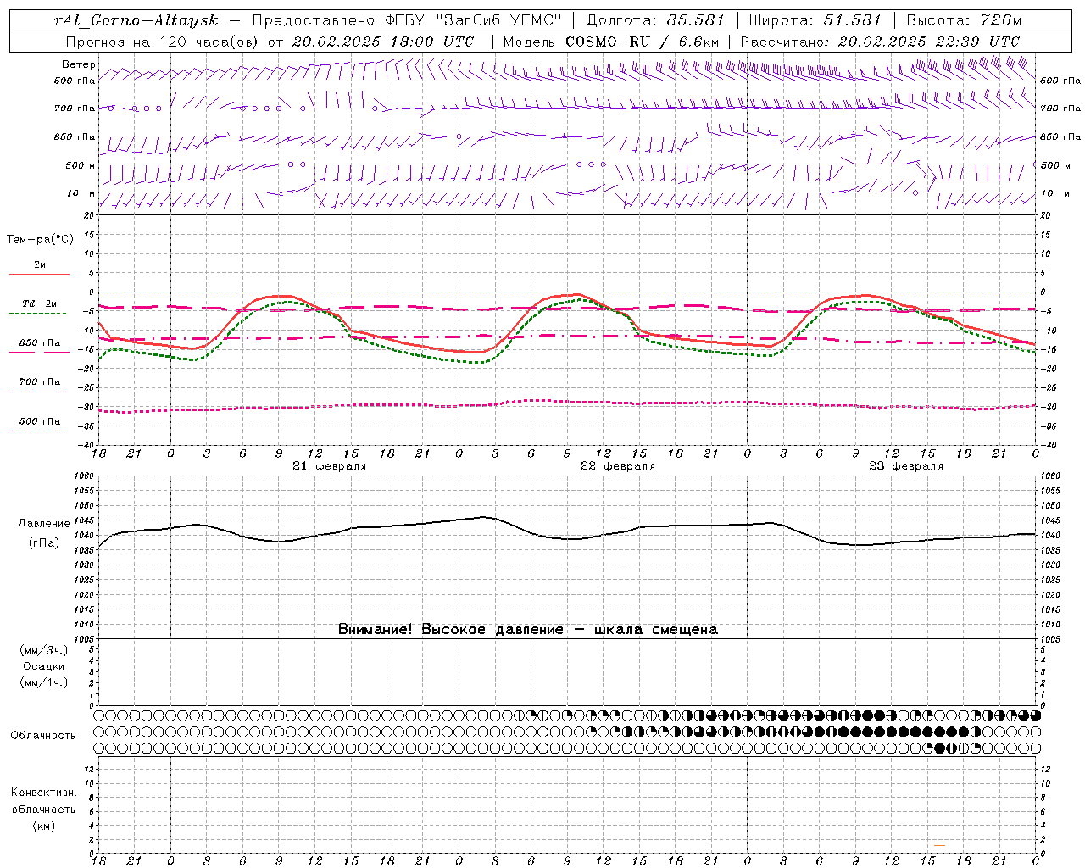Click the (км) unit label under convective cloudiness
Screen dimensions: 1085x868
click(44, 826)
